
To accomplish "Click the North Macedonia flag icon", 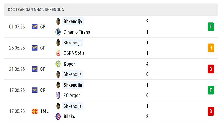I will (x=35, y=111).
